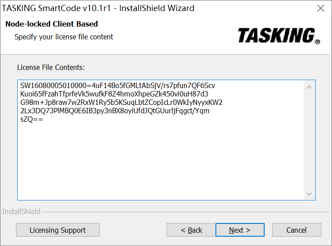Click the license box scroll-down arrow
Screen dimensions: 332x246
coord(309,194)
